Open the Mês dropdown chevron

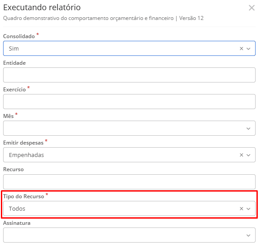pyautogui.click(x=248, y=129)
